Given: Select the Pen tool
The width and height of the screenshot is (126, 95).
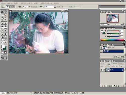Looking at the screenshot, I should 2,37.
